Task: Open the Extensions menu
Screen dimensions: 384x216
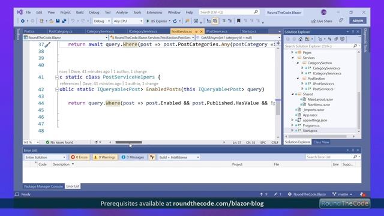Action: pyautogui.click(x=154, y=12)
